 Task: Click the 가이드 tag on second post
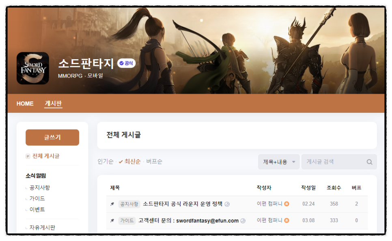point(127,220)
